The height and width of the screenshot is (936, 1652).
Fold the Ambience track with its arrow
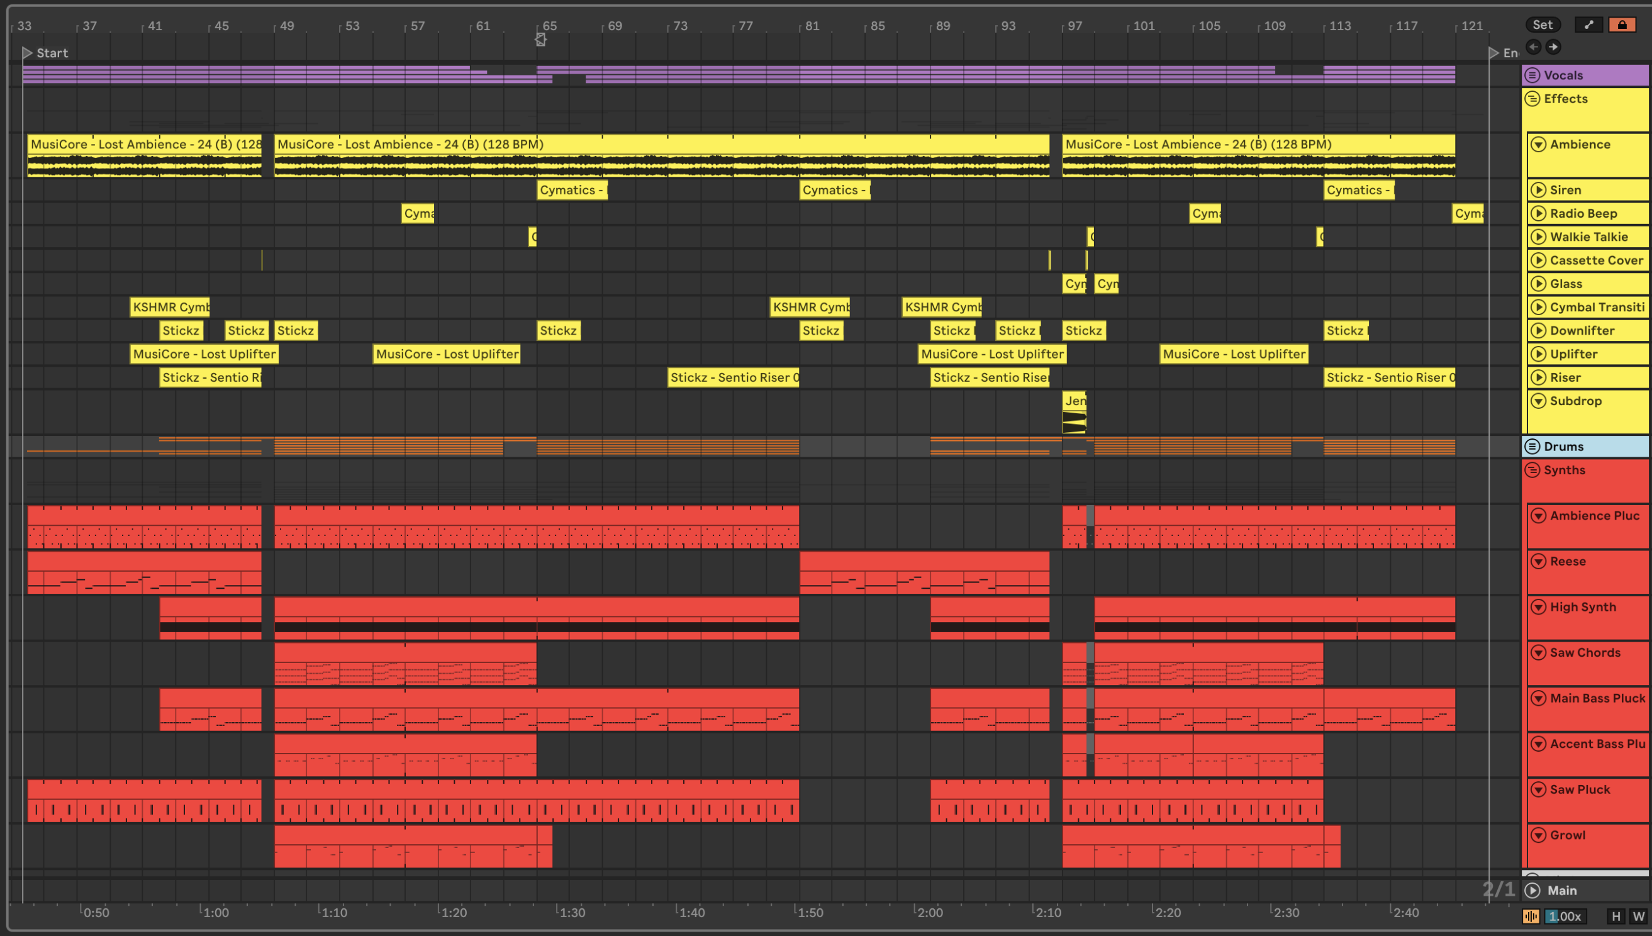(1538, 144)
